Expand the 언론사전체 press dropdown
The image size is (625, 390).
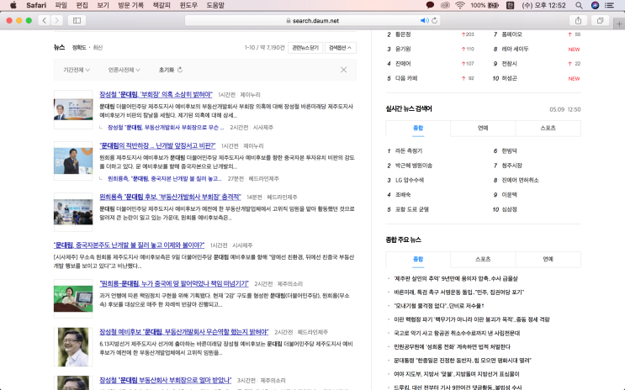[124, 70]
